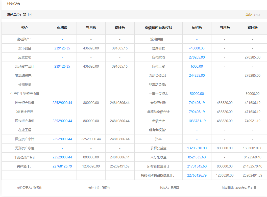
Task: View 负债合计 opening total 1036781.19
Action: [197, 121]
